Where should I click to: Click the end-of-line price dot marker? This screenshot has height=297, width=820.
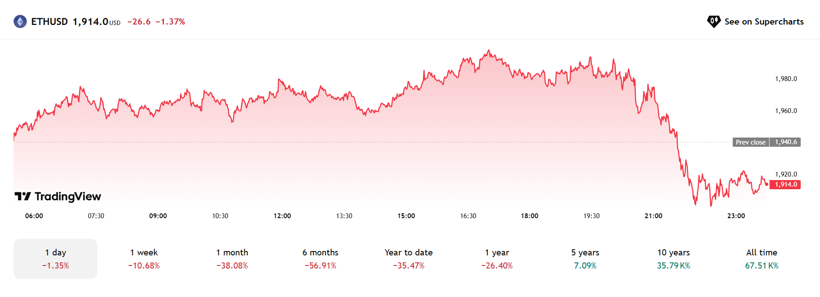(x=766, y=184)
